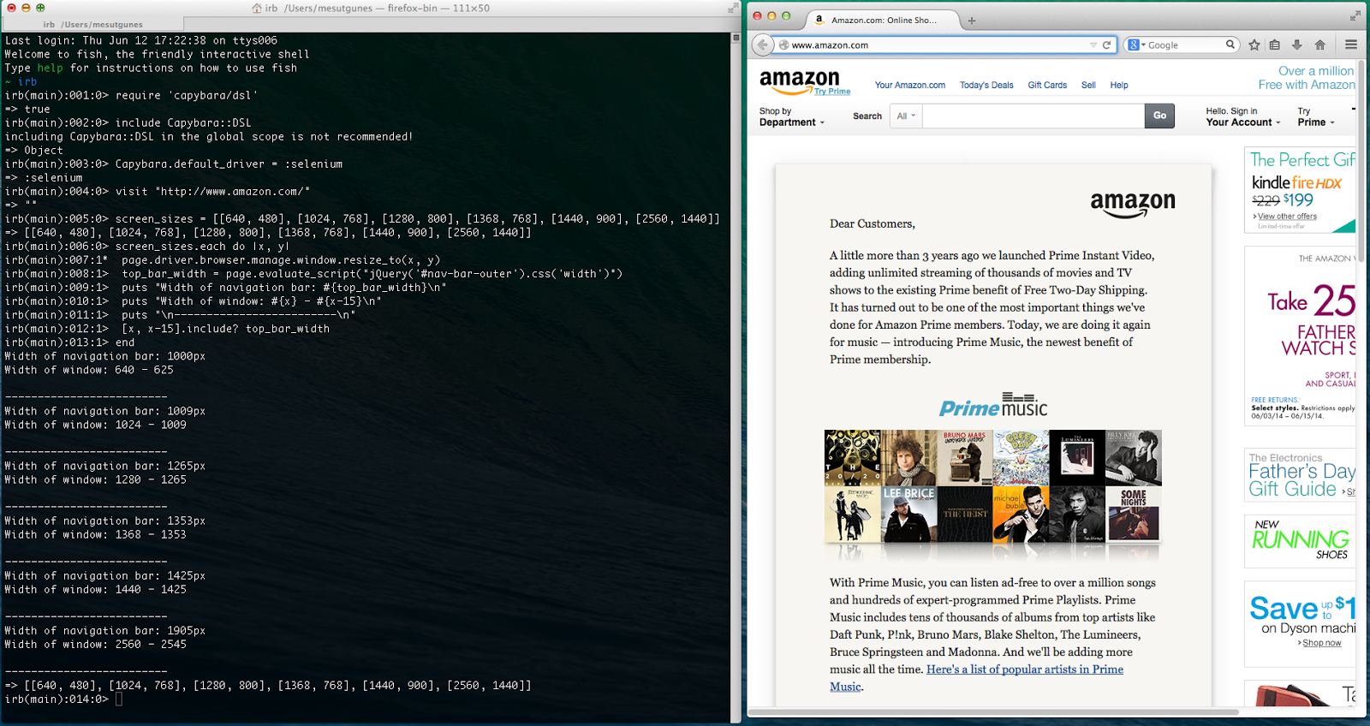Open the New Running Shoes ad
1370x726 pixels.
point(1300,541)
